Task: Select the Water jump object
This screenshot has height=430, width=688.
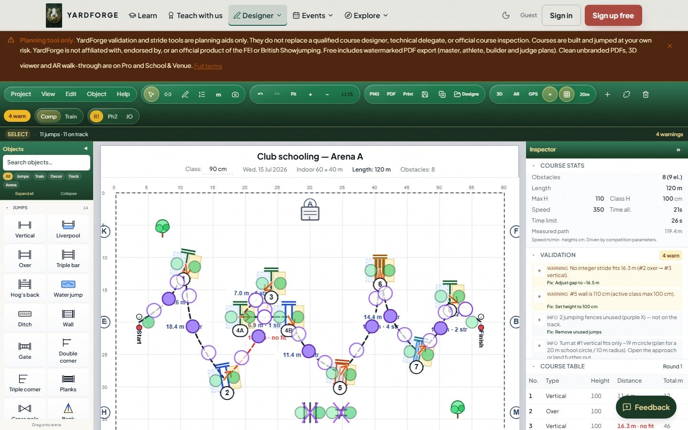Action: click(68, 288)
